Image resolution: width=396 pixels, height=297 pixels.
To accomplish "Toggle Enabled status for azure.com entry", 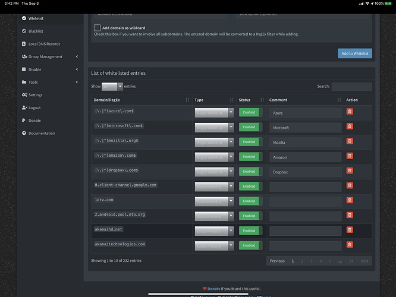I will pos(250,112).
